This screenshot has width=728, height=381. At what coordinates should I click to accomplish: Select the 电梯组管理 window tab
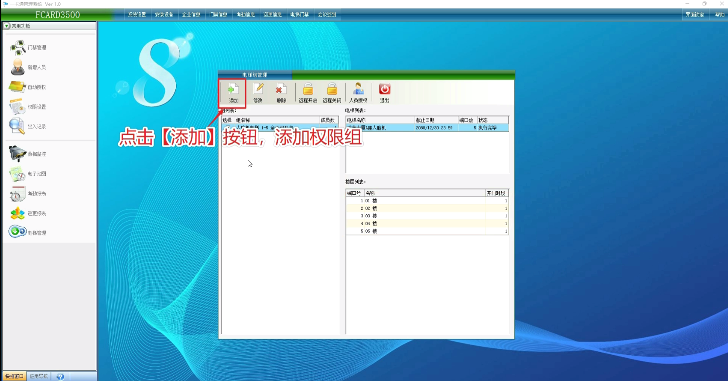pos(255,75)
